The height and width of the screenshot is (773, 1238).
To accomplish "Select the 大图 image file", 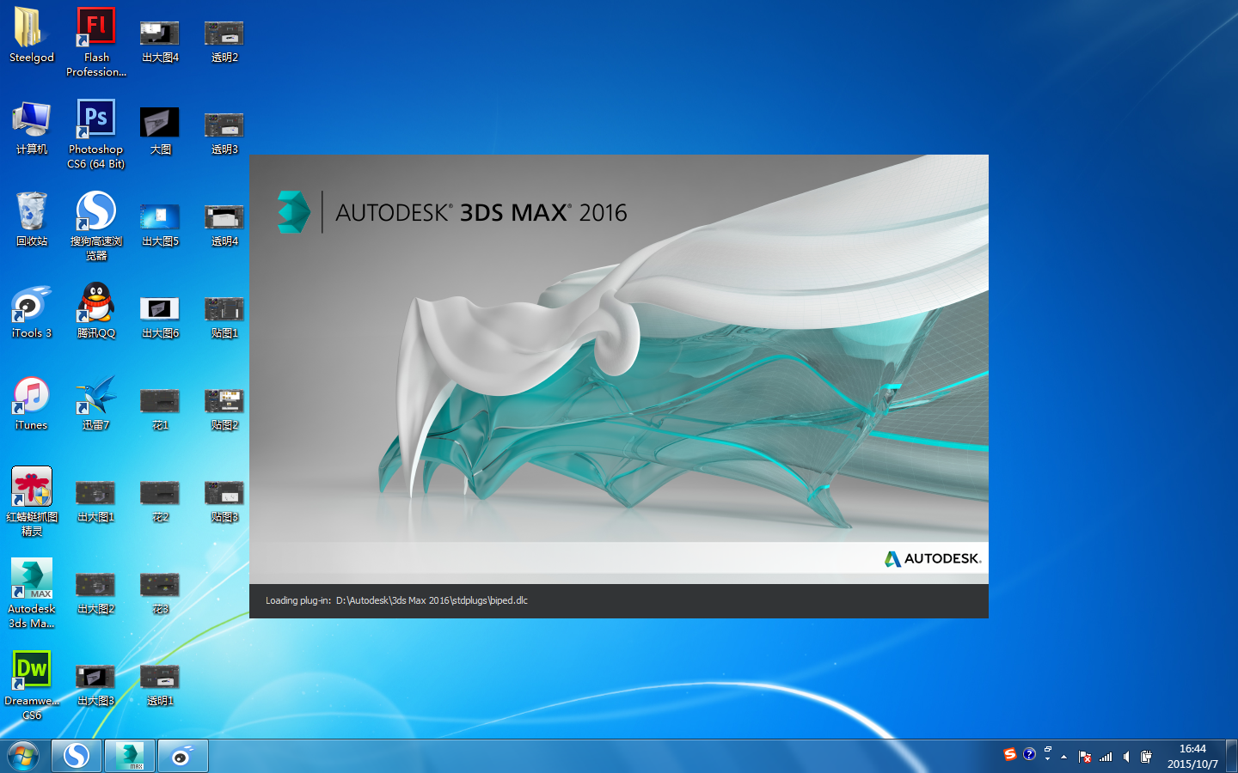I will tap(160, 133).
